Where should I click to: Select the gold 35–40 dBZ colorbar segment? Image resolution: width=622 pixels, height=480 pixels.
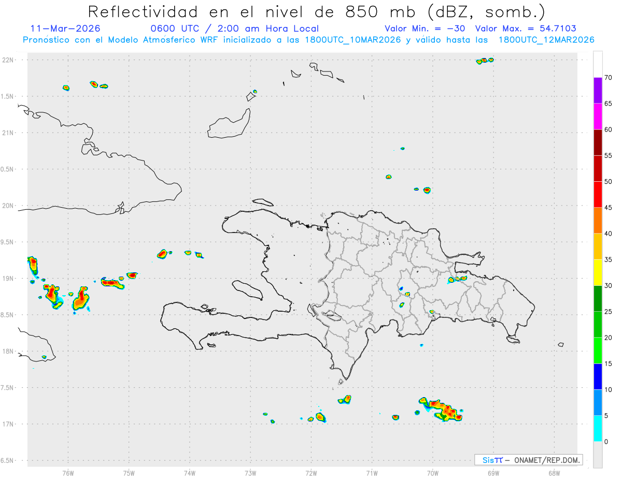pyautogui.click(x=598, y=246)
